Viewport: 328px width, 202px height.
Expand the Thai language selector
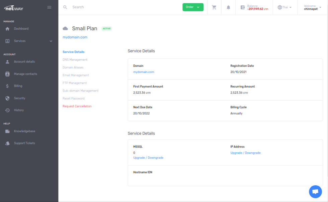coord(284,7)
